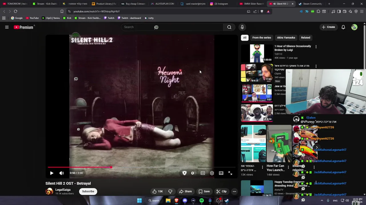Dislike the video
This screenshot has width=366, height=205.
click(x=170, y=191)
